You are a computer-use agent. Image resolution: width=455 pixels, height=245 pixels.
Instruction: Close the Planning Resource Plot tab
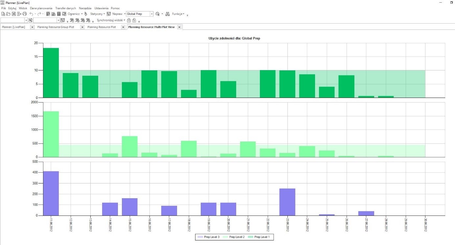point(123,27)
